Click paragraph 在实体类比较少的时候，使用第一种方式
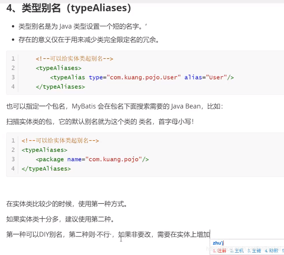This screenshot has width=284, height=255. [x=67, y=204]
